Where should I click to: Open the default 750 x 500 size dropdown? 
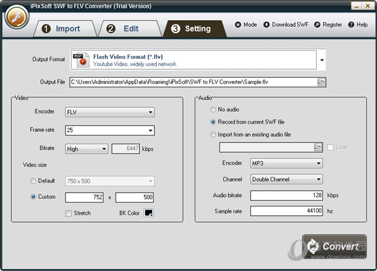(110, 181)
